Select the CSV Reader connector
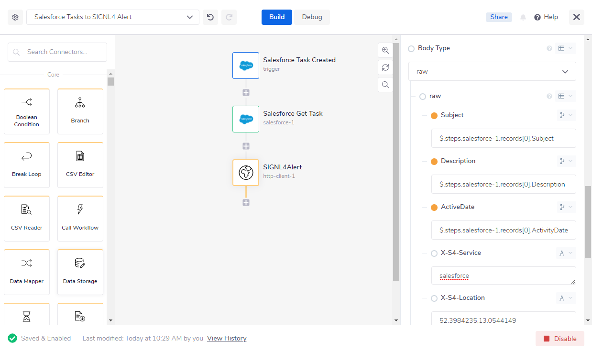The image size is (592, 352). 27,219
